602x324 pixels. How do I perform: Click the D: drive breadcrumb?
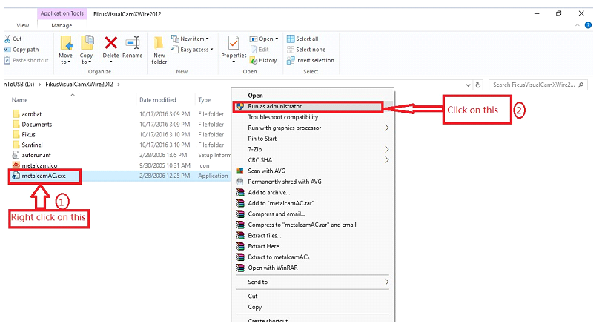click(19, 84)
